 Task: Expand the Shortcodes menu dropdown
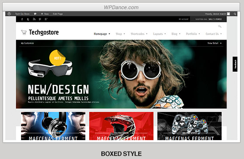[x=139, y=34]
